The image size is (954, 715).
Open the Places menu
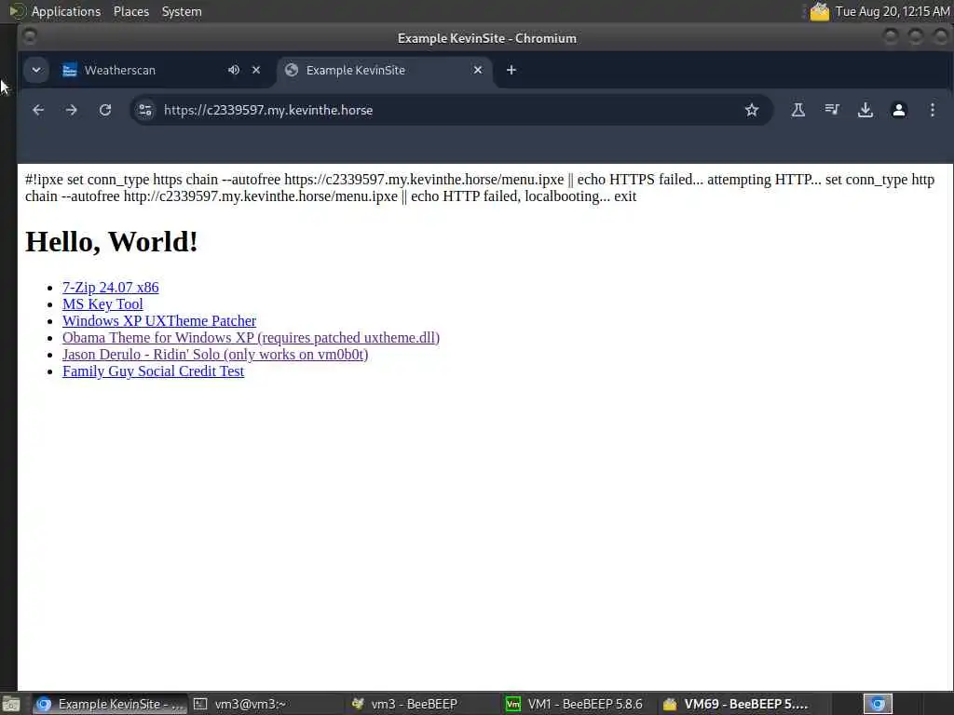tap(131, 11)
